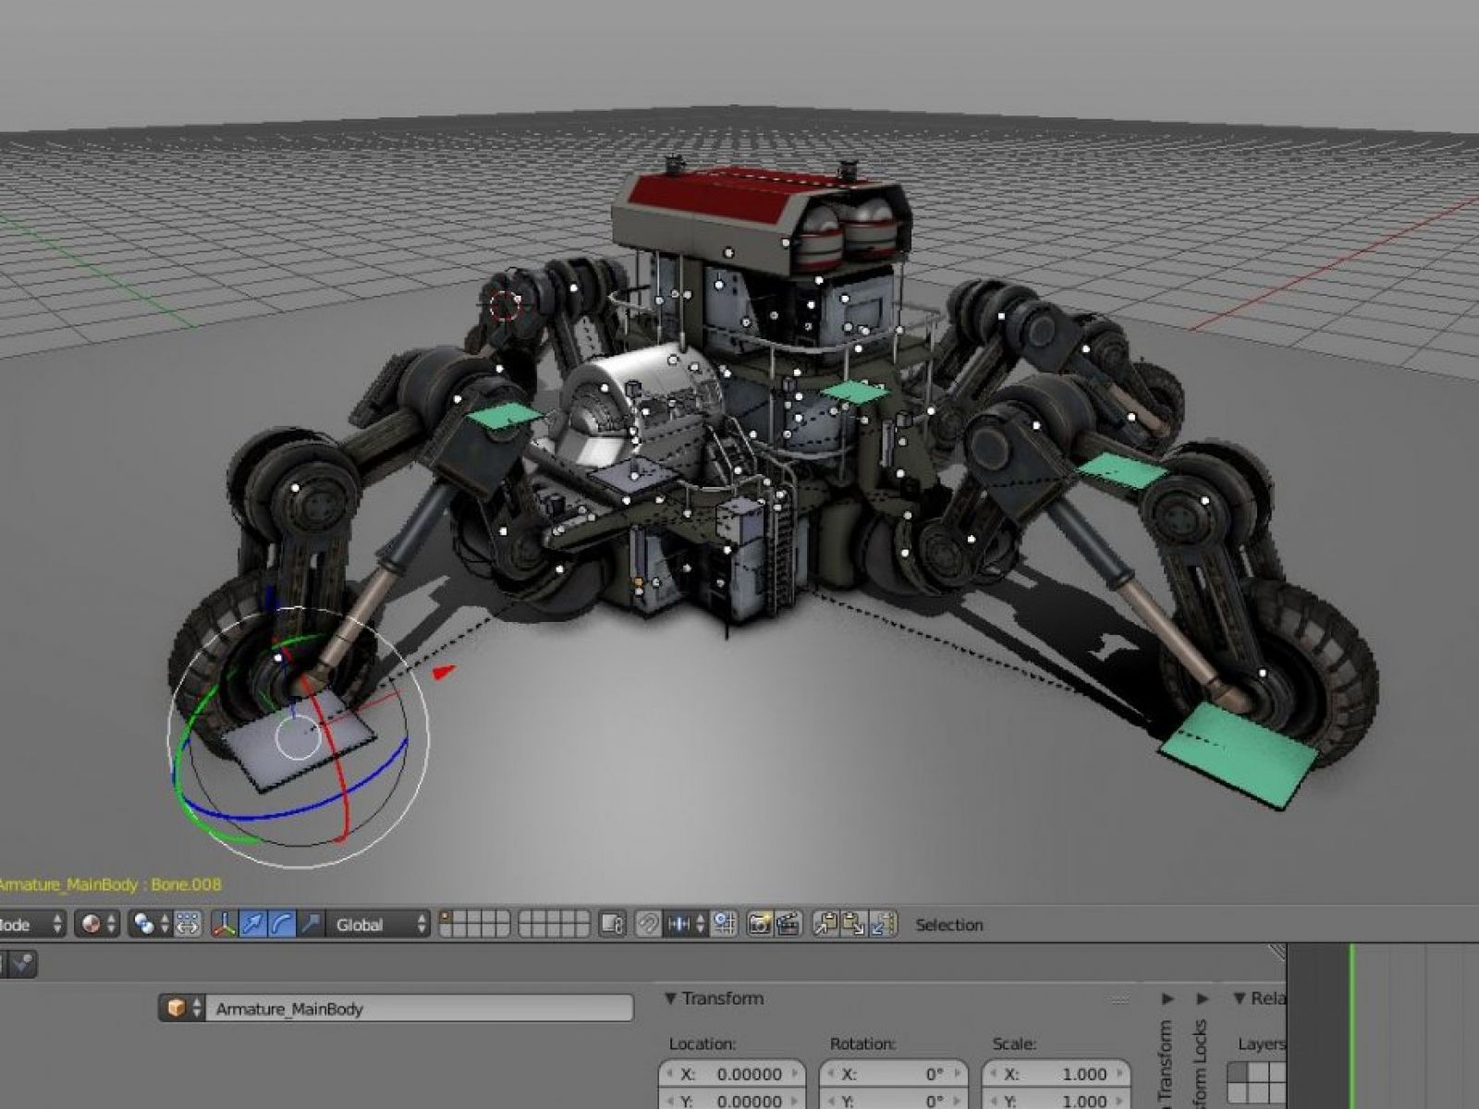
Task: Click the snap target icon
Action: coord(724,923)
